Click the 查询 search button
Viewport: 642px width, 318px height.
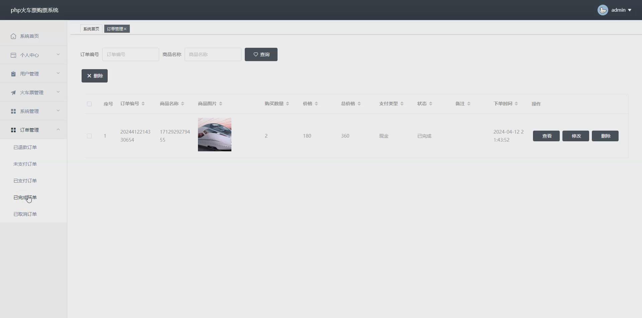[261, 54]
